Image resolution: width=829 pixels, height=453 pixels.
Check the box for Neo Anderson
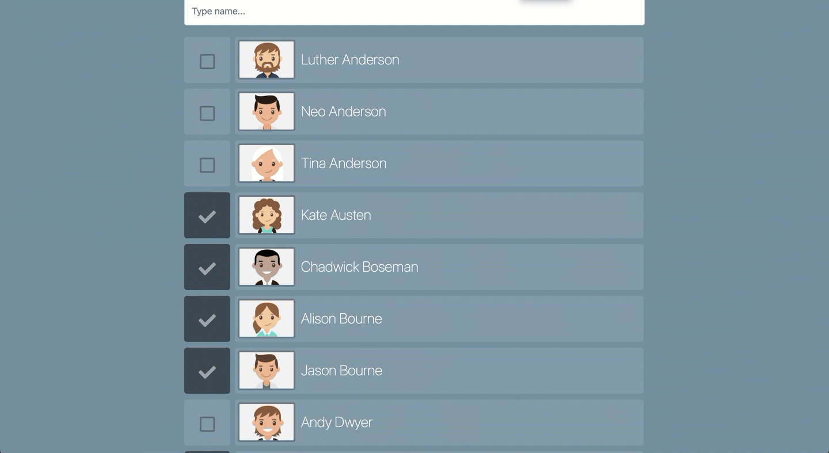(x=207, y=113)
